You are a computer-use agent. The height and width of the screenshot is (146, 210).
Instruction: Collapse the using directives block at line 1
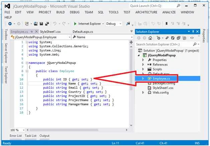(x=27, y=42)
